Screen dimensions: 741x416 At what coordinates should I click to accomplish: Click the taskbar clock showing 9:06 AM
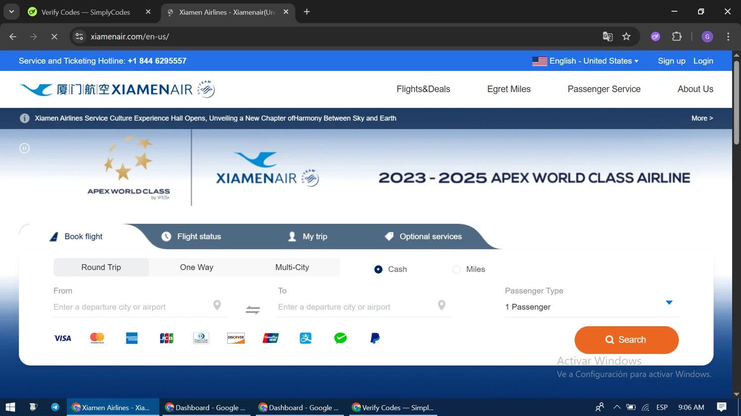(691, 407)
